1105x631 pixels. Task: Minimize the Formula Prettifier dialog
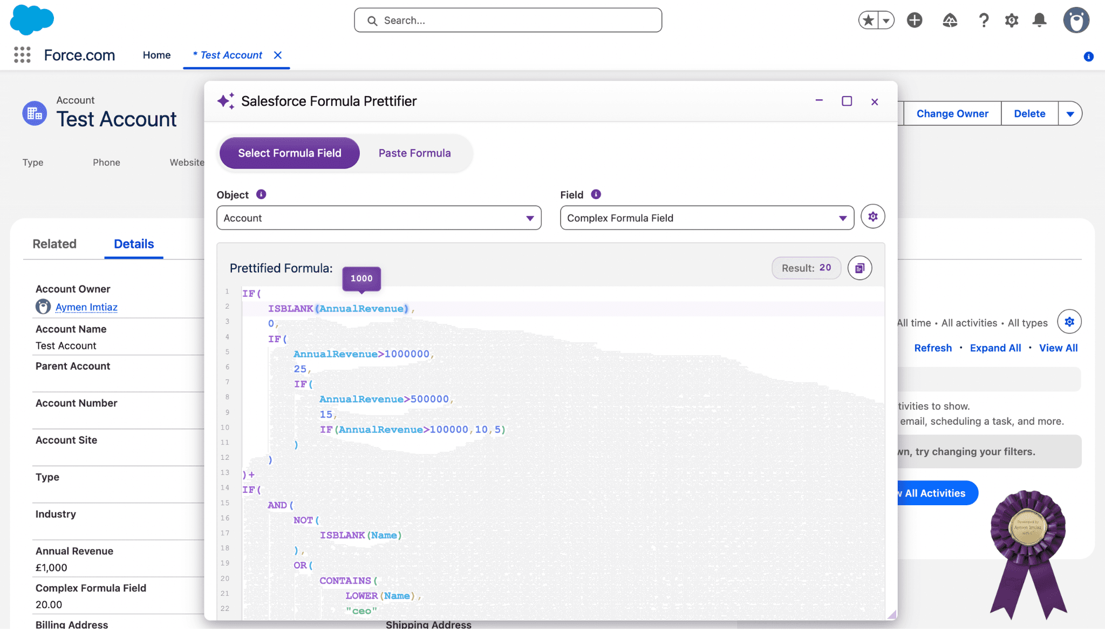819,100
